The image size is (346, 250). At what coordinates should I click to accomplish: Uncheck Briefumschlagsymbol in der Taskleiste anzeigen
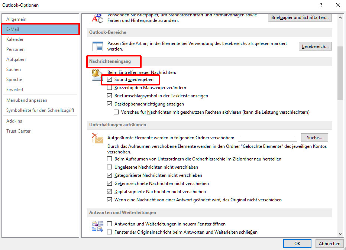pyautogui.click(x=109, y=96)
